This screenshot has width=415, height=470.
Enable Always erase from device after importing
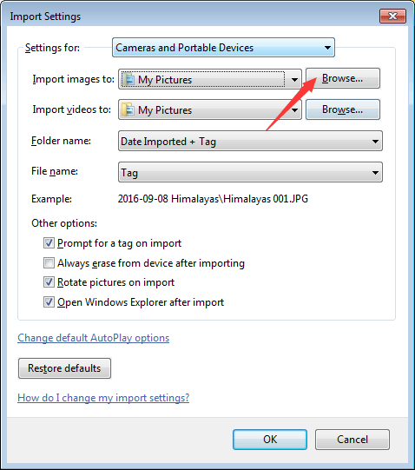[49, 262]
